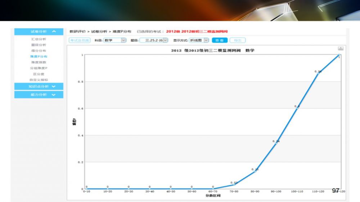Expand the 知识点分析 sidebar section
Viewport: 360px width, 202px height.
coord(54,86)
